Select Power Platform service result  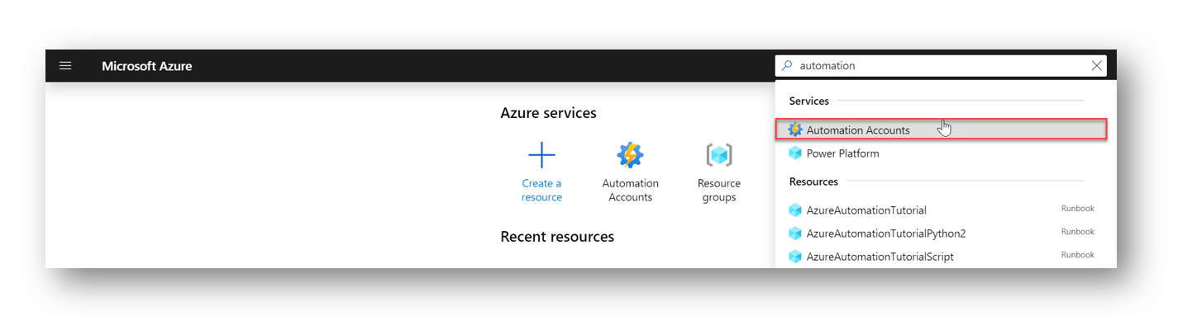pos(941,153)
